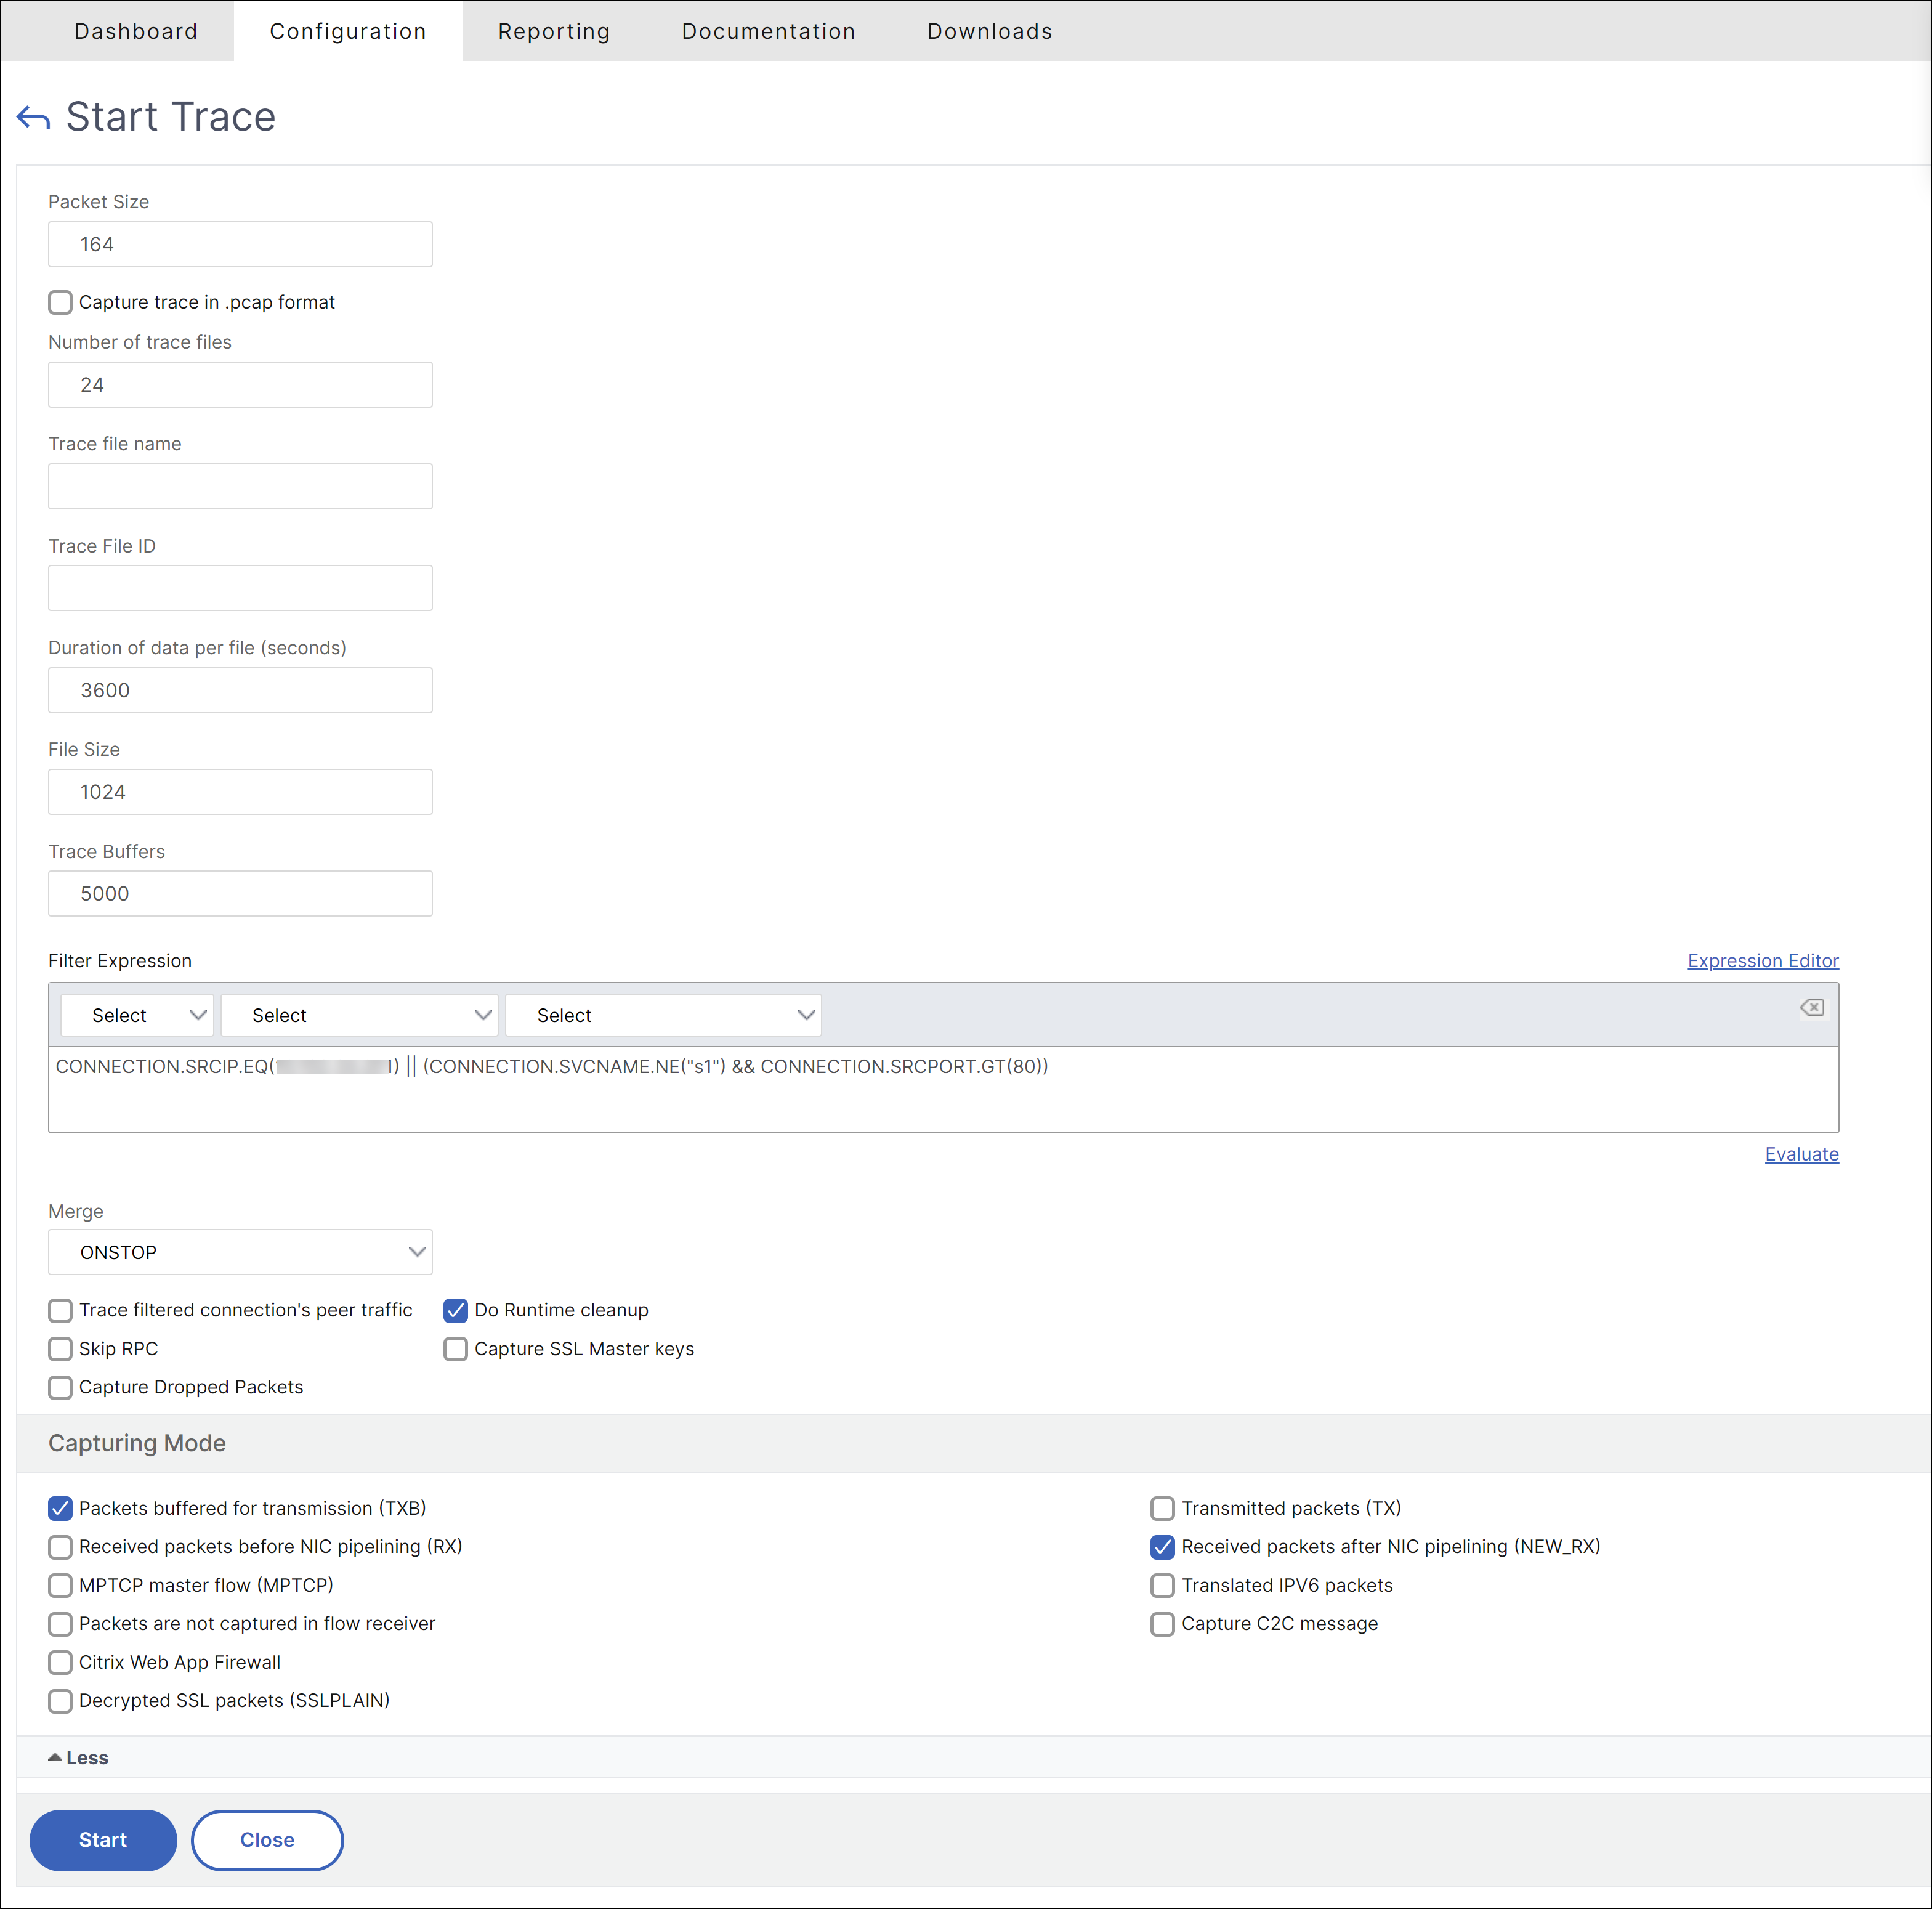Click the File Size input field
1932x1909 pixels.
(x=240, y=792)
